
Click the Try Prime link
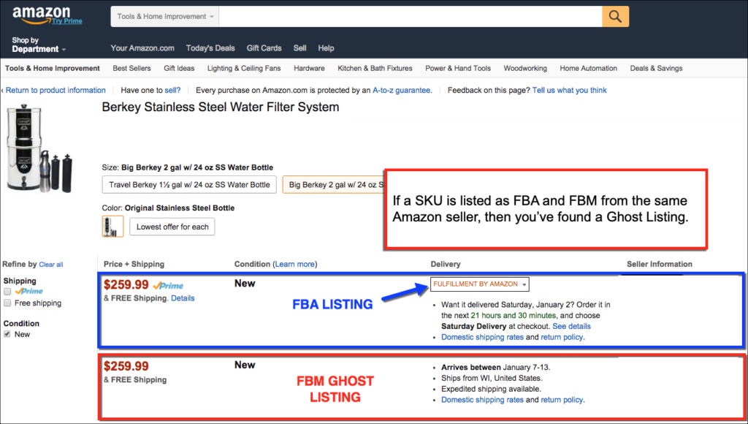(x=67, y=21)
